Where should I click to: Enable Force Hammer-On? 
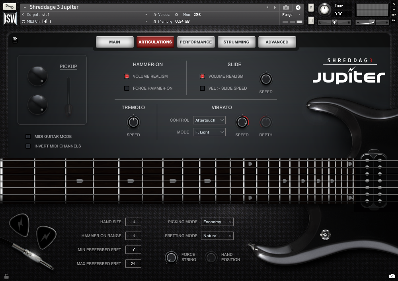click(128, 88)
